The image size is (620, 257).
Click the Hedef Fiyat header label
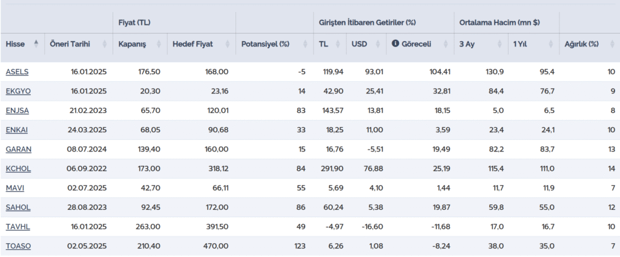(x=193, y=44)
